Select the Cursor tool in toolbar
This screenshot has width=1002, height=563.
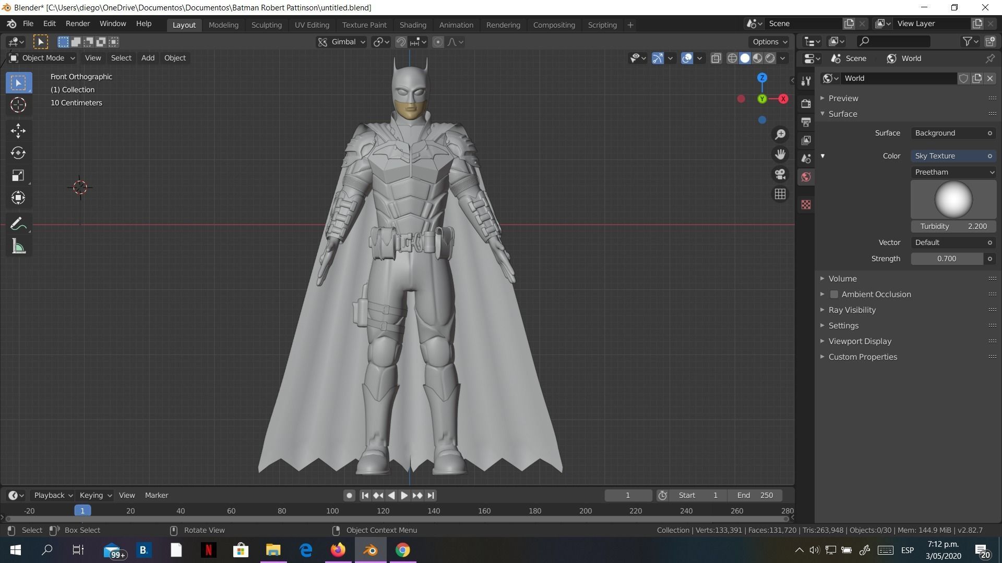(x=18, y=105)
